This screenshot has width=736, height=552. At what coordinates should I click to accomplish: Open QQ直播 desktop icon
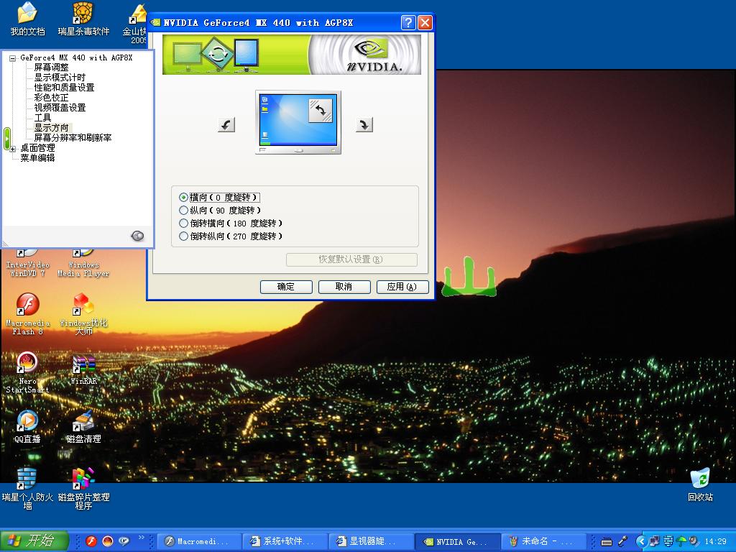(27, 426)
